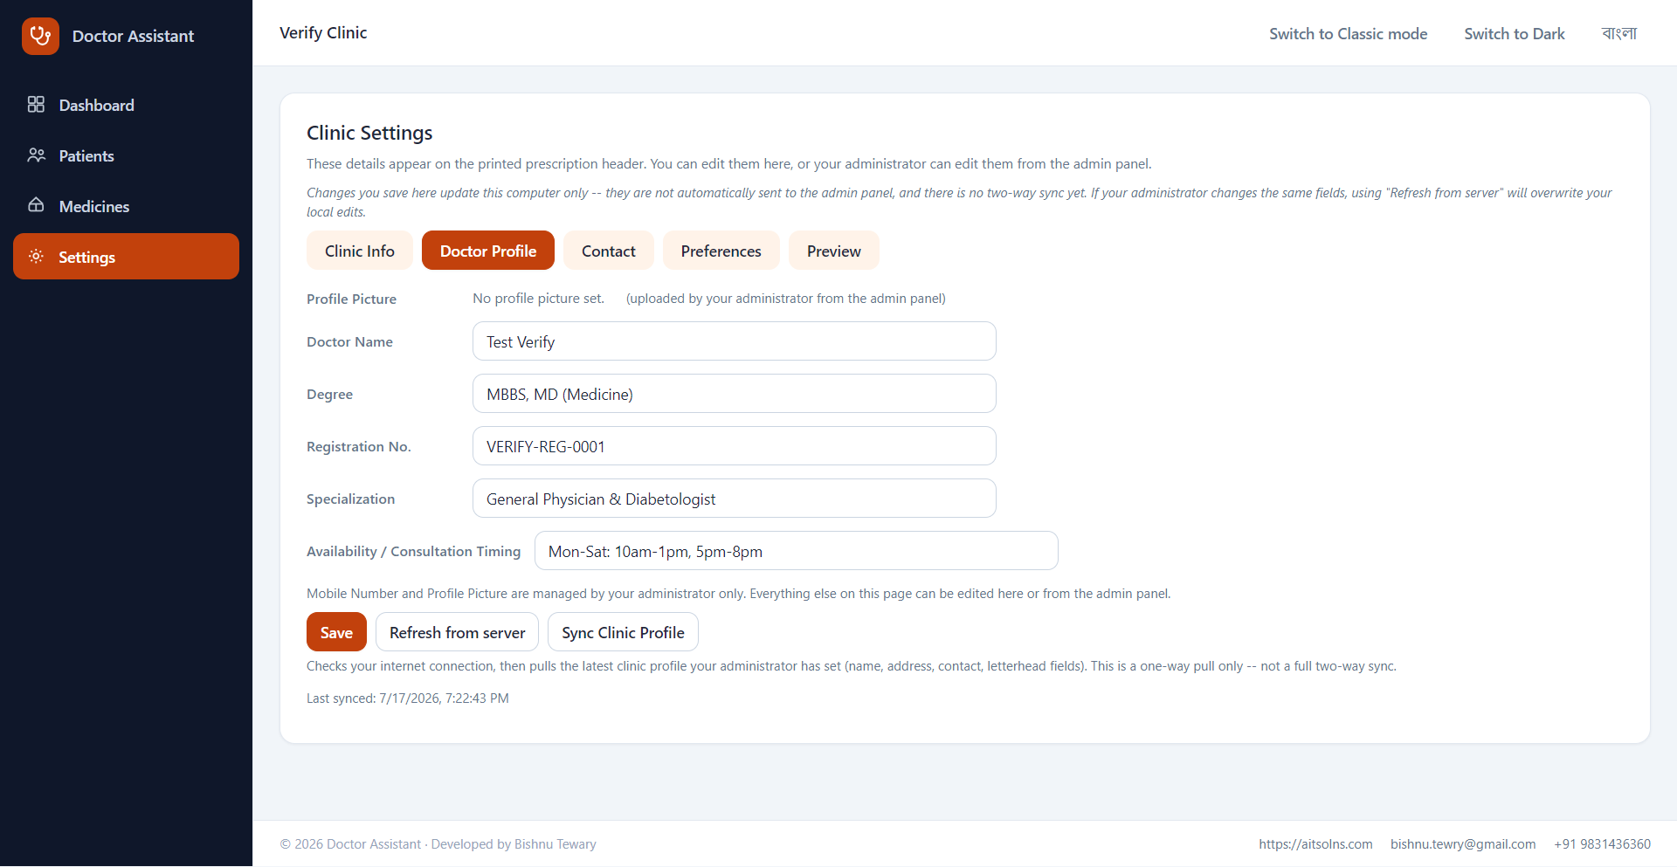
Task: Click Sync Clinic Profile button
Action: click(623, 632)
